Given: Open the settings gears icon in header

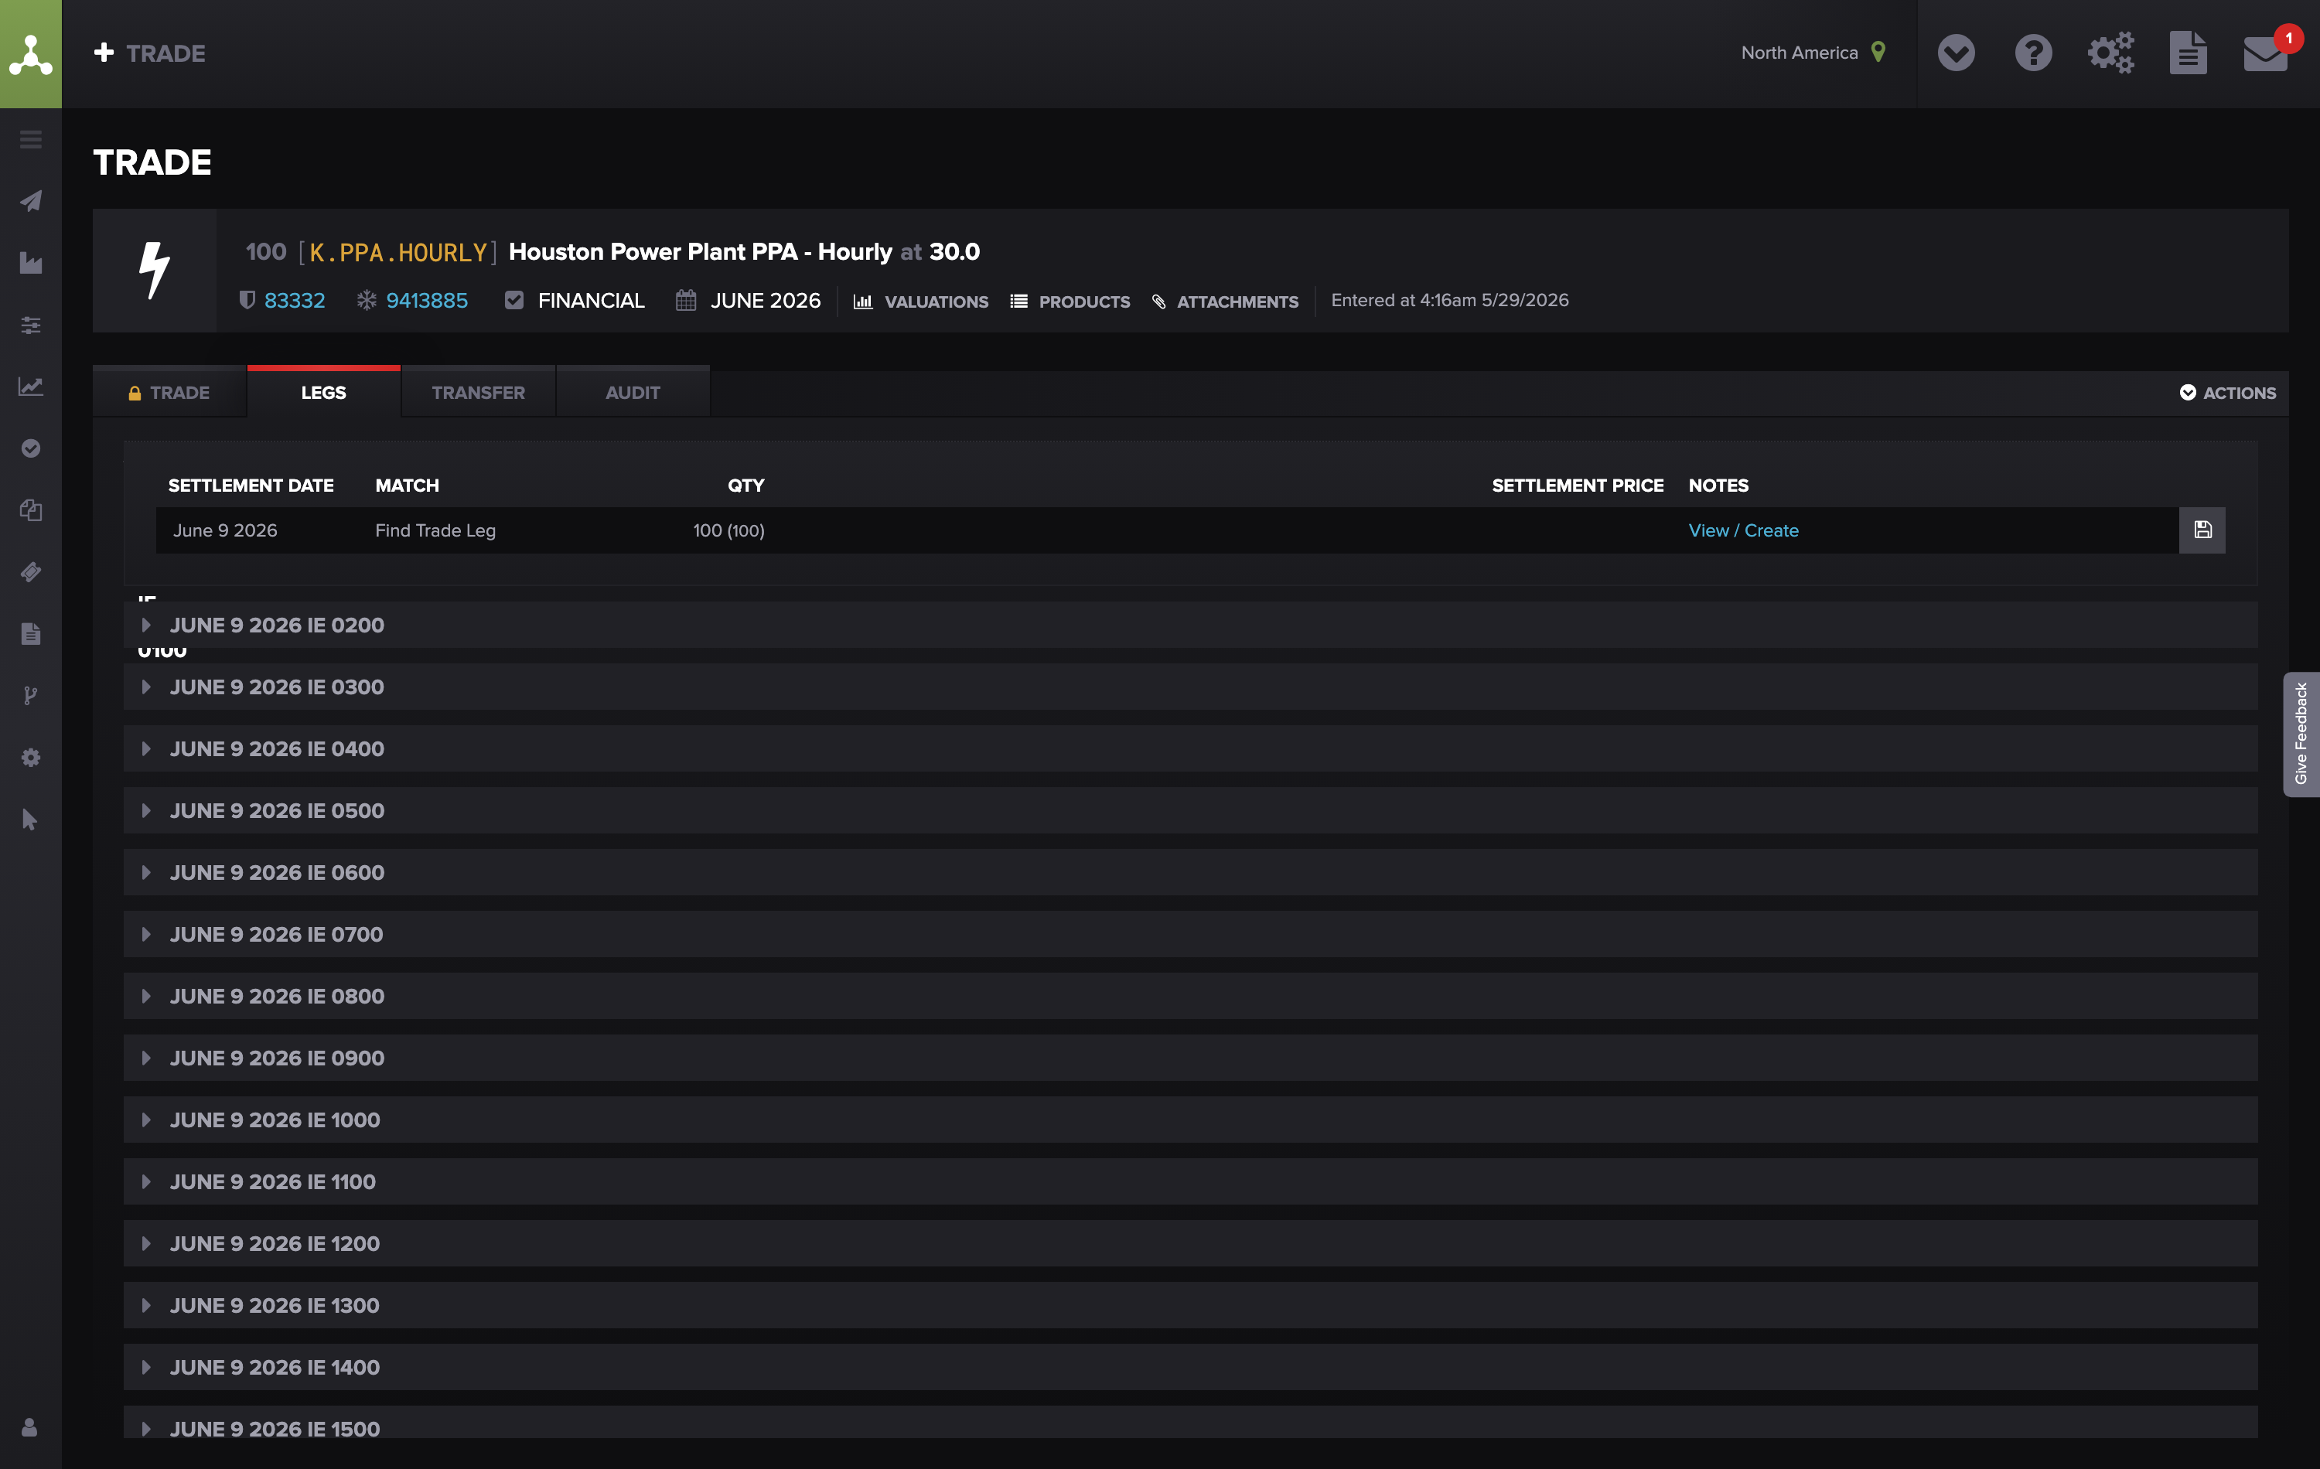Looking at the screenshot, I should point(2110,53).
